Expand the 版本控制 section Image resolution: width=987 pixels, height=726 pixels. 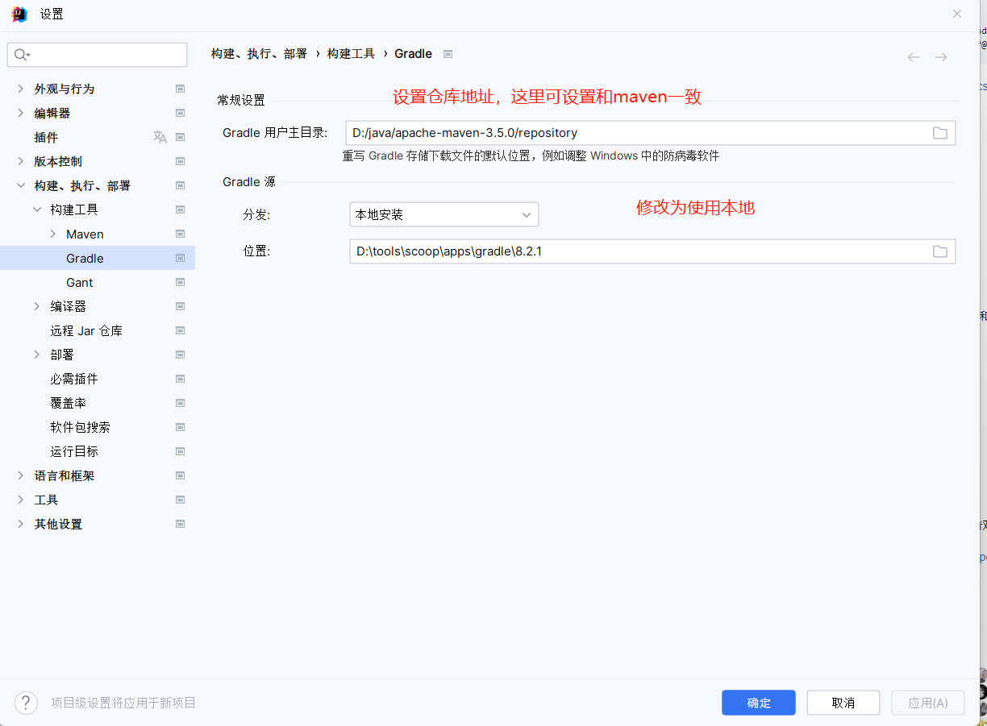(x=21, y=161)
